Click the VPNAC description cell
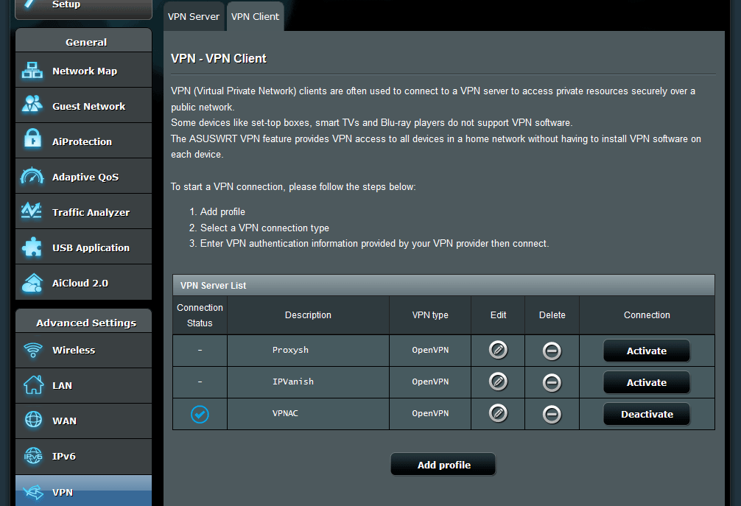741x506 pixels. (308, 414)
